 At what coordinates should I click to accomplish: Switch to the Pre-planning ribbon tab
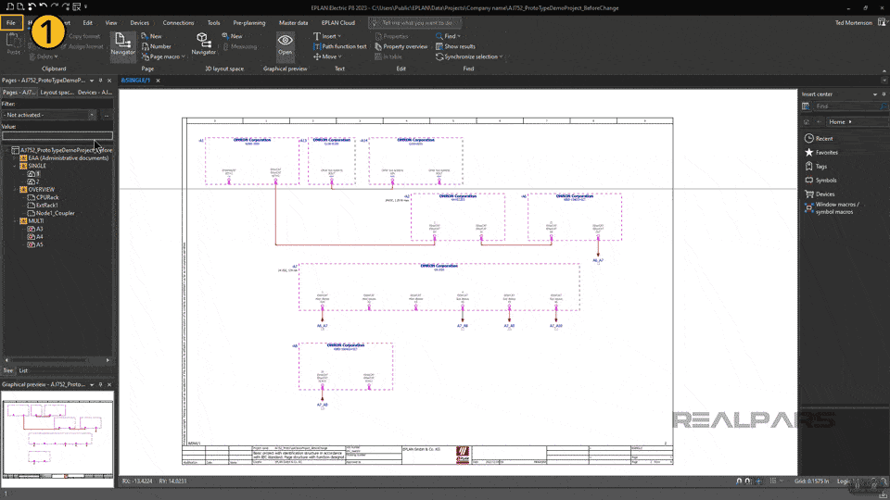tap(249, 22)
